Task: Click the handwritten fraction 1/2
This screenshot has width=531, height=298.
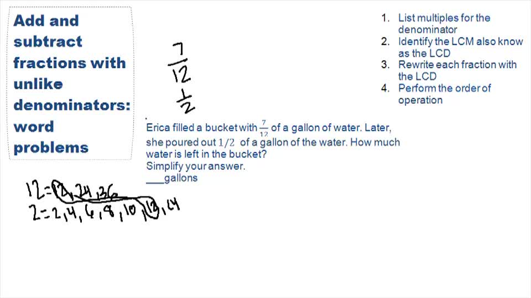Action: pyautogui.click(x=185, y=100)
